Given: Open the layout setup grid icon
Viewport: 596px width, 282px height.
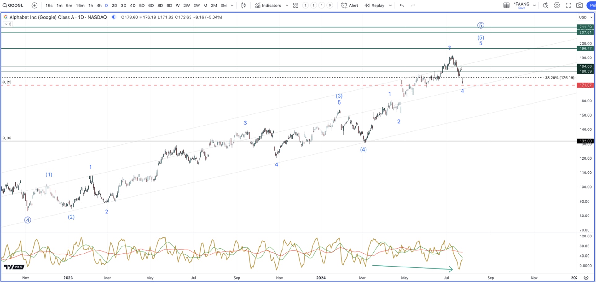Looking at the screenshot, I should coord(506,5).
